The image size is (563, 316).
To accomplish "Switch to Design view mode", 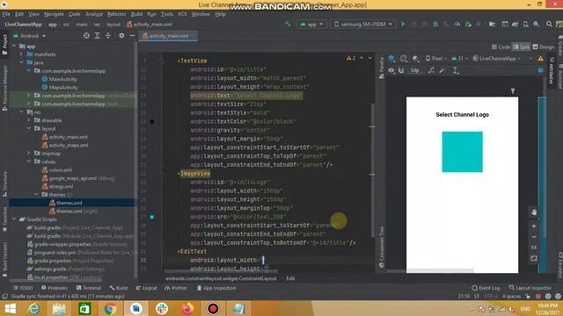I will tap(544, 47).
